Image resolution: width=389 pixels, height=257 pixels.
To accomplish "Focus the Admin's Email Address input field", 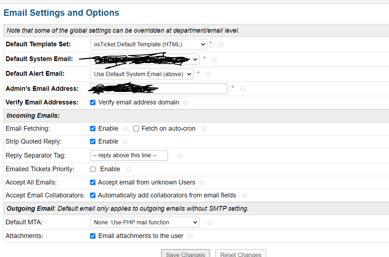I will (x=159, y=89).
